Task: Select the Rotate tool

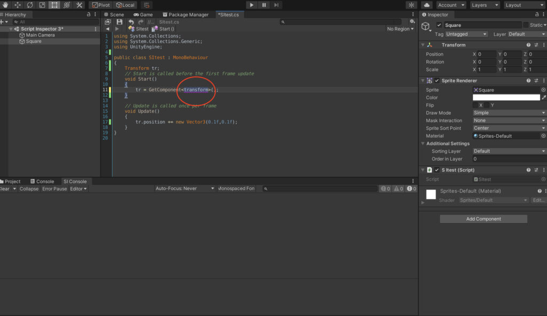Action: click(x=29, y=5)
